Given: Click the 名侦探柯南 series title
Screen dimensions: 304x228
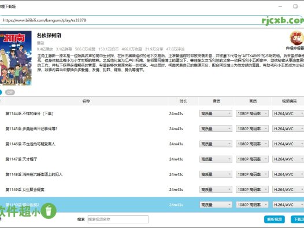Looking at the screenshot, I should [49, 35].
